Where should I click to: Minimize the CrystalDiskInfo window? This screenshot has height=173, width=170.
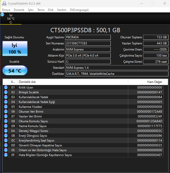click(142, 3)
